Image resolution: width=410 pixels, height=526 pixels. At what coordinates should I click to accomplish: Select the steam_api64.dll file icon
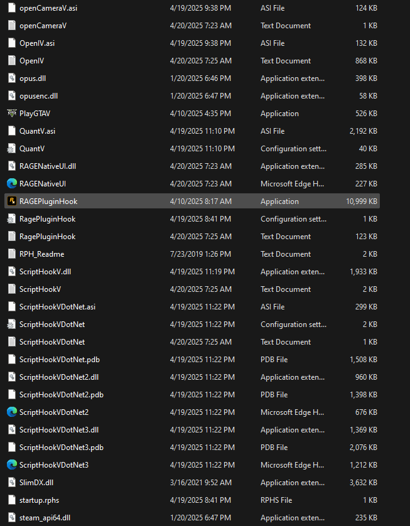(x=12, y=518)
